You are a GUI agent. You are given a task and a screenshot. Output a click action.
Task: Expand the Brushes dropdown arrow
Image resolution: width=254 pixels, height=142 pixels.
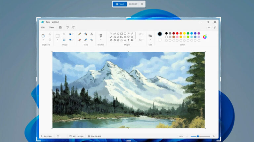click(x=101, y=40)
